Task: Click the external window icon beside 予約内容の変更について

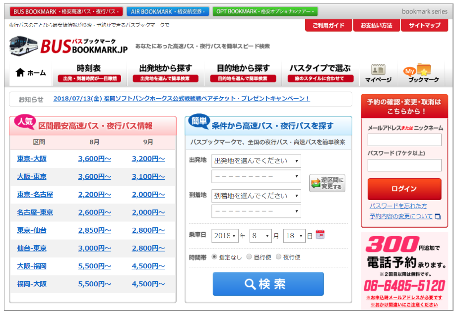Action: [438, 216]
